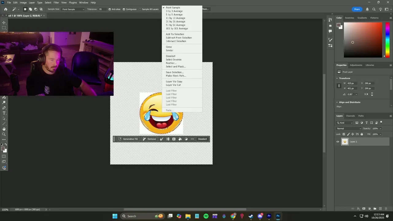
Task: Select the Zoom tool
Action: coord(4,134)
